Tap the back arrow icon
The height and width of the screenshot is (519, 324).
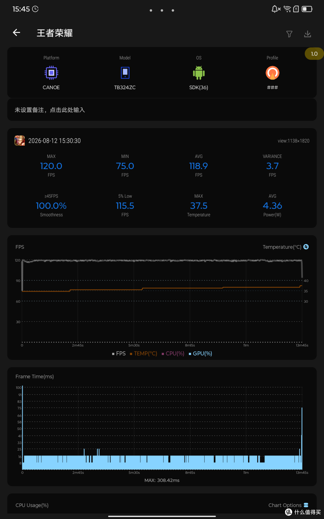coord(16,32)
